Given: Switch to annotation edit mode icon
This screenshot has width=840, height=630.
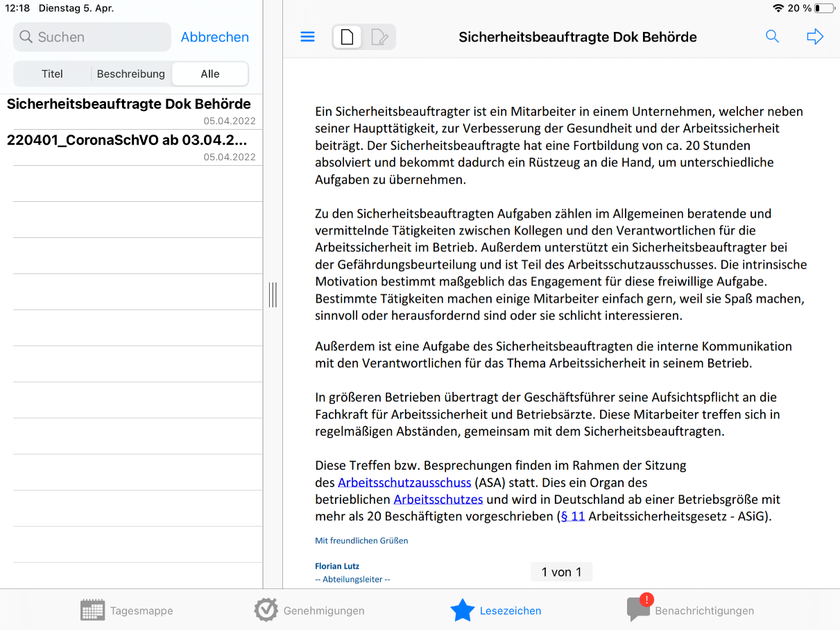Looking at the screenshot, I should pos(379,37).
